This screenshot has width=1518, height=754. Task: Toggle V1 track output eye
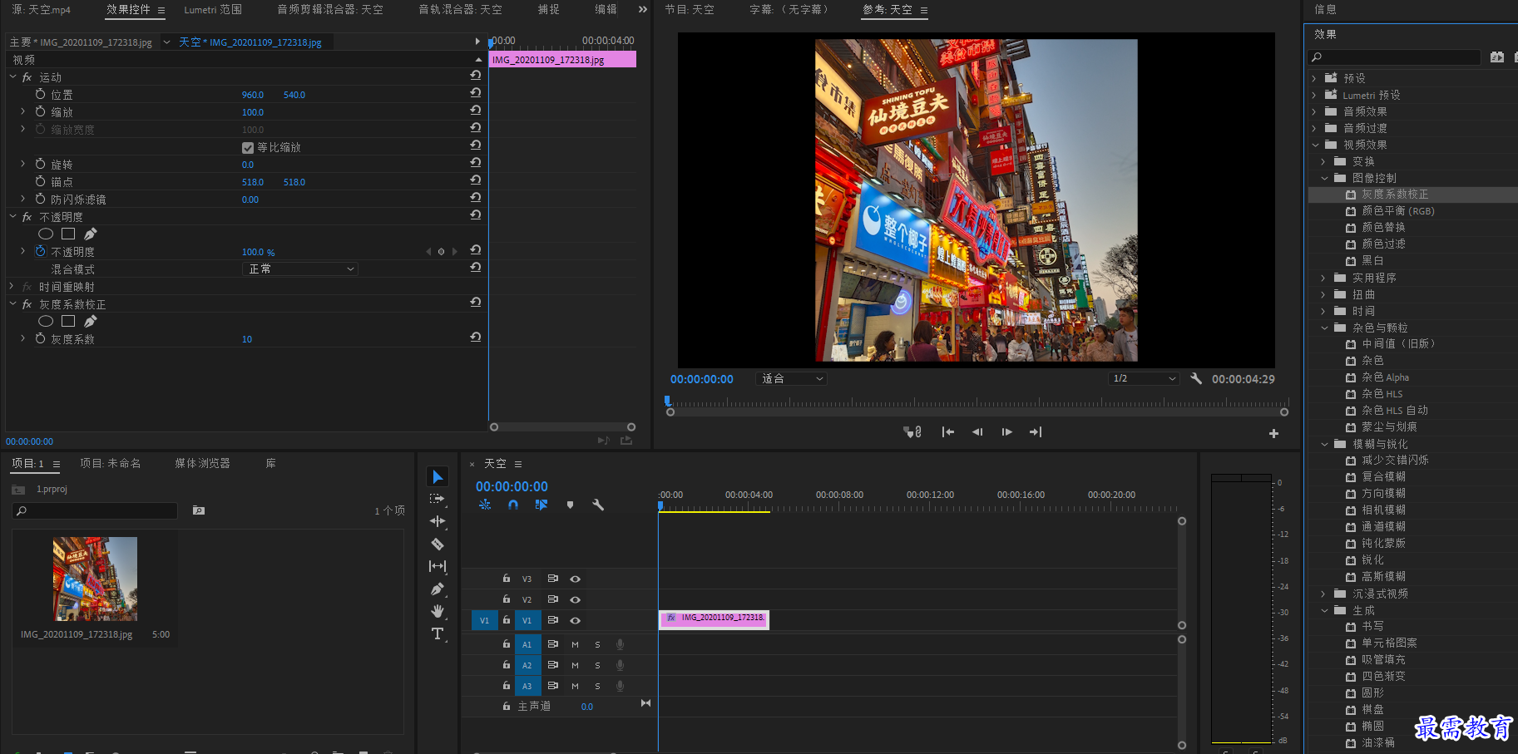point(575,620)
